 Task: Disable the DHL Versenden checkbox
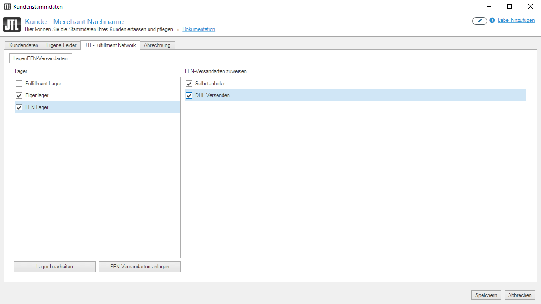[x=189, y=95]
